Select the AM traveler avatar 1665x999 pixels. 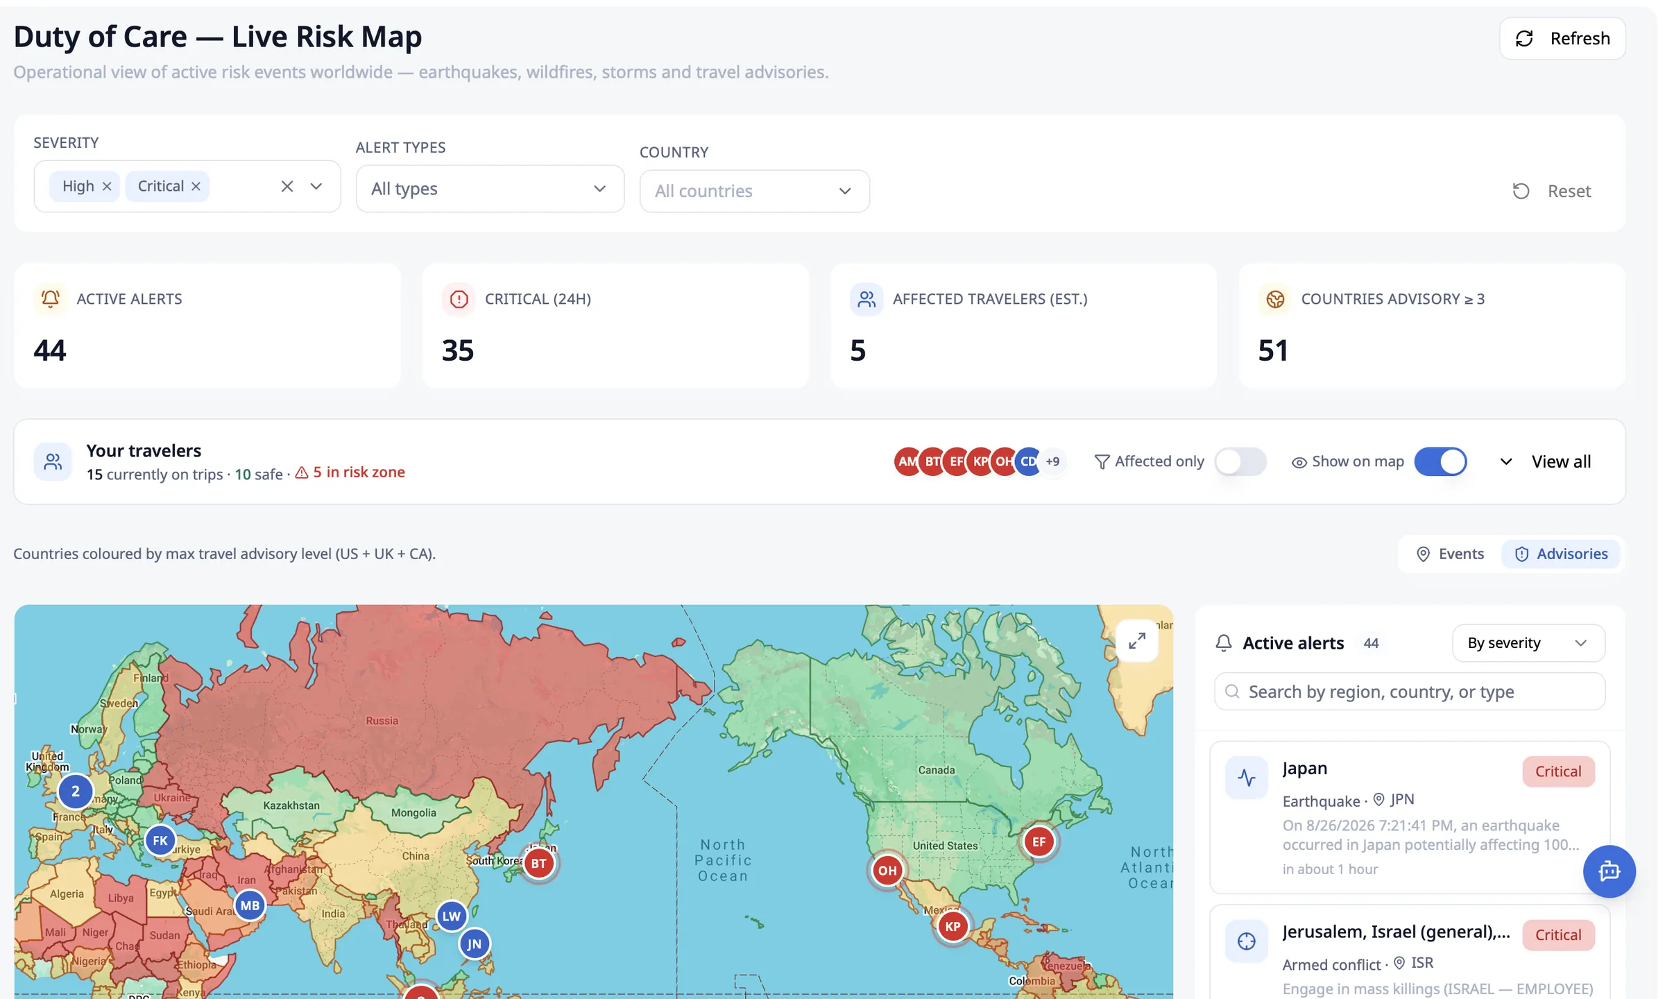(x=907, y=461)
